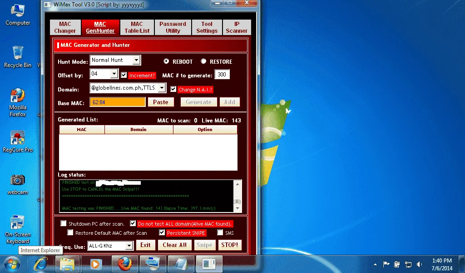This screenshot has width=465, height=273.
Task: Select the RESTORE radio button
Action: [x=203, y=61]
